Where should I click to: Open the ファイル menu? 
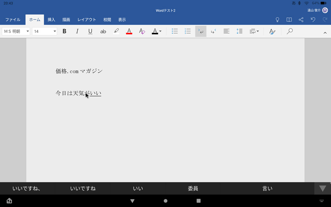coord(13,19)
